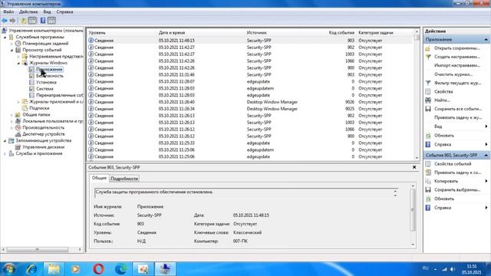Click RU language indicator in tray

tap(425, 268)
